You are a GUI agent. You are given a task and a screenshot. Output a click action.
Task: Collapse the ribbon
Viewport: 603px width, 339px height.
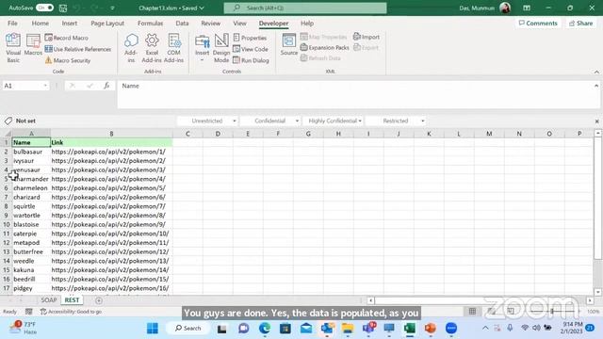click(x=596, y=72)
